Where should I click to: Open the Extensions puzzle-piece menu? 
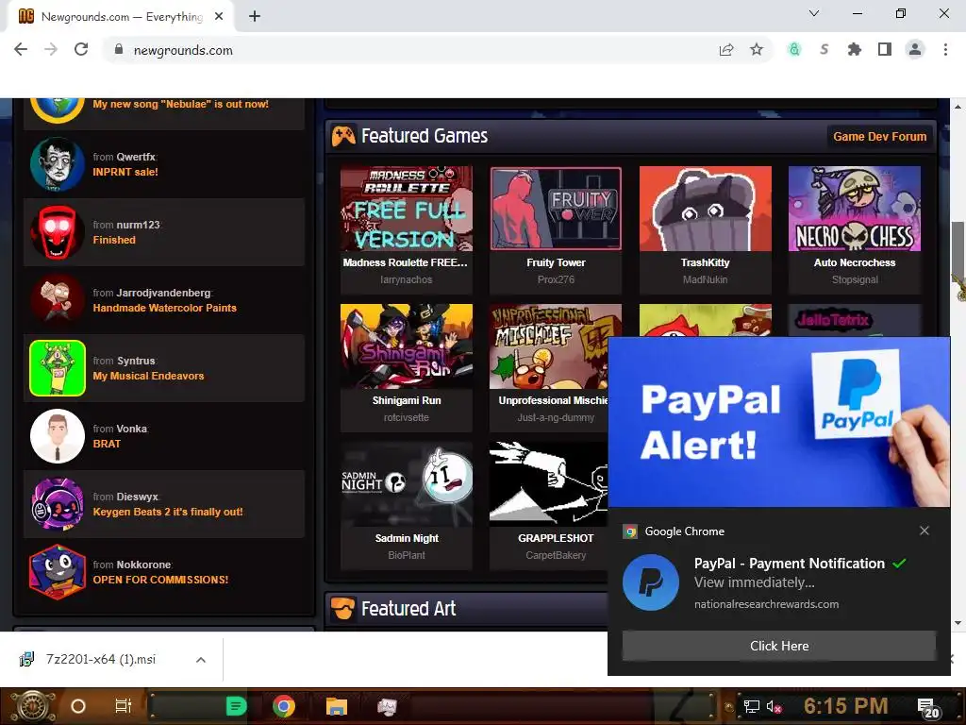[855, 49]
